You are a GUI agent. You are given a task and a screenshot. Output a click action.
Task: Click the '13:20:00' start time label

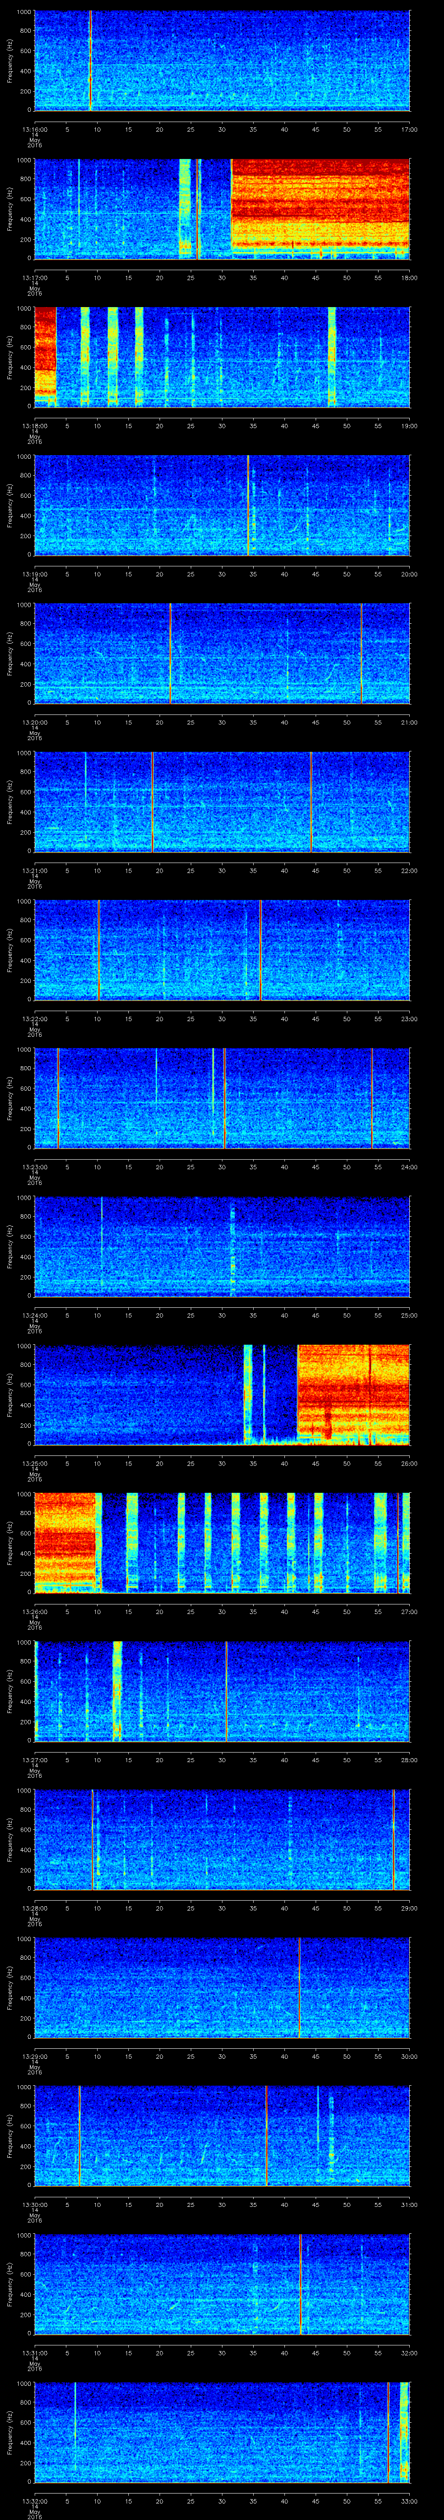pos(34,722)
